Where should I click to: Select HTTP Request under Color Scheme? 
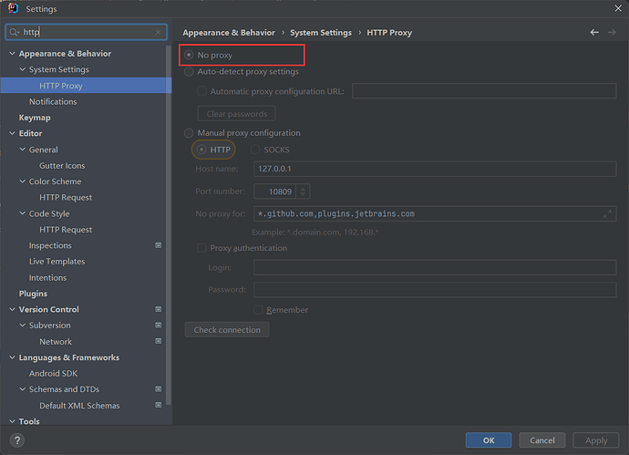66,197
